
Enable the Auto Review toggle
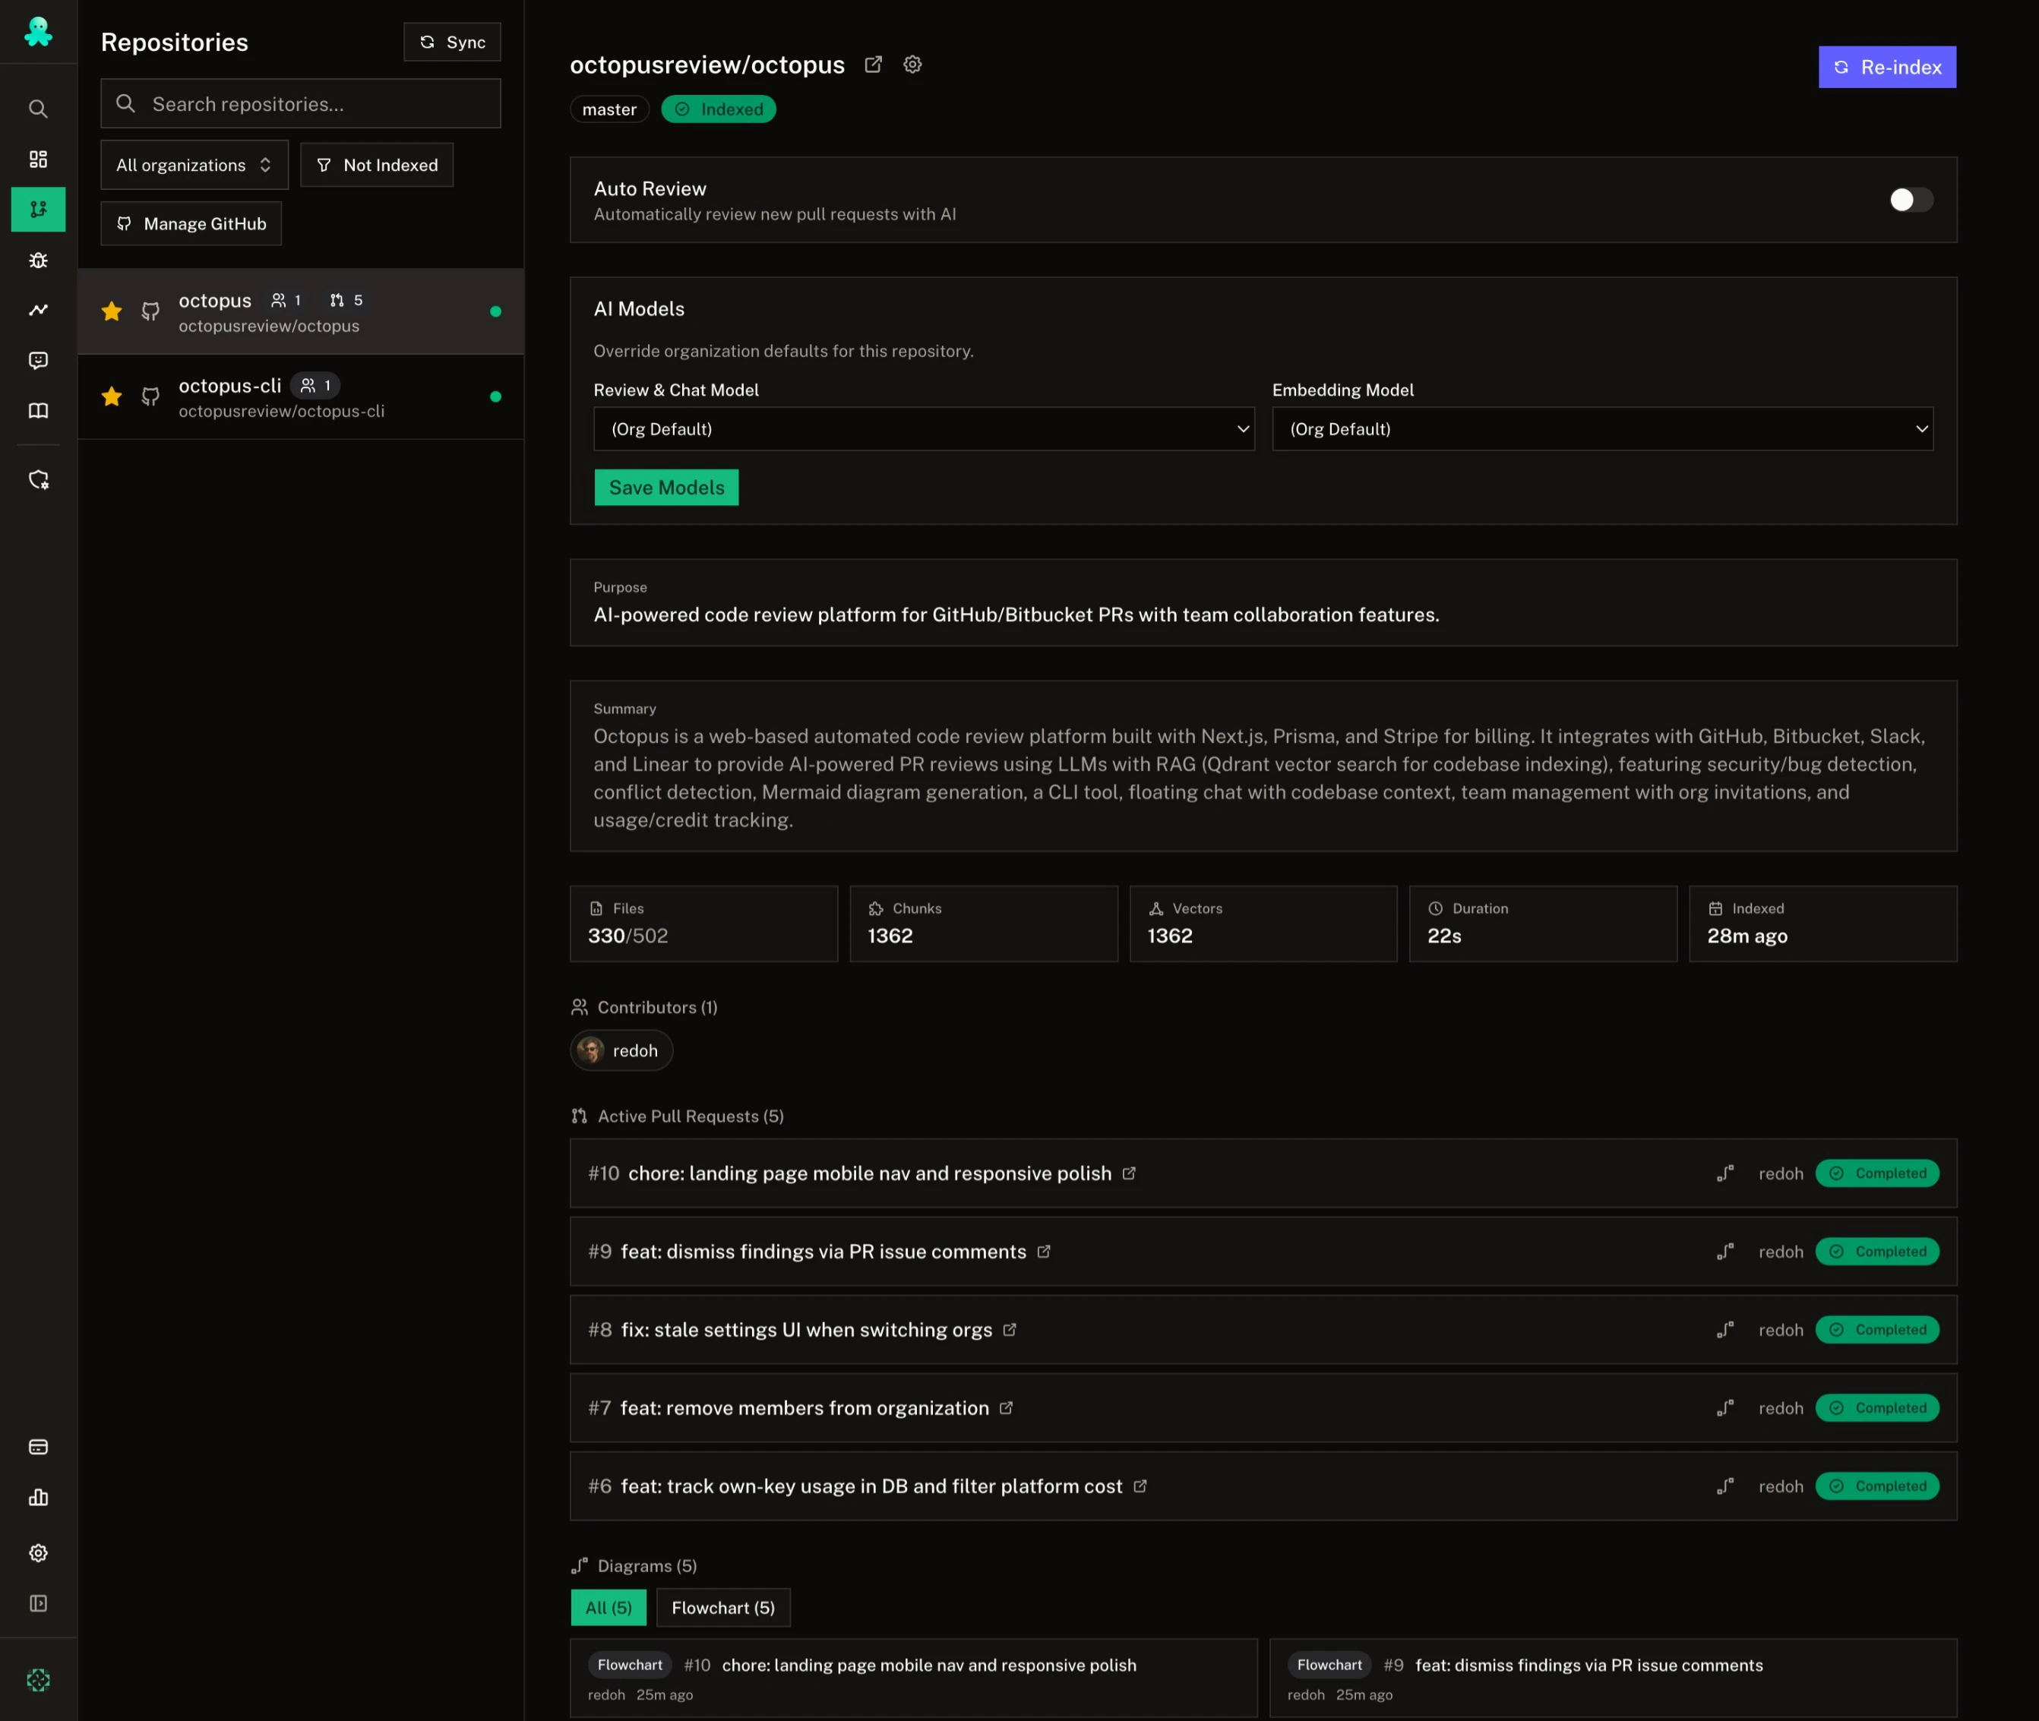pyautogui.click(x=1910, y=200)
